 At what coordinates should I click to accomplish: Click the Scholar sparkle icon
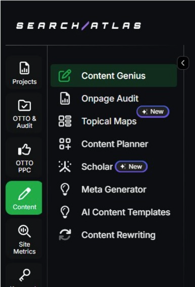point(65,166)
